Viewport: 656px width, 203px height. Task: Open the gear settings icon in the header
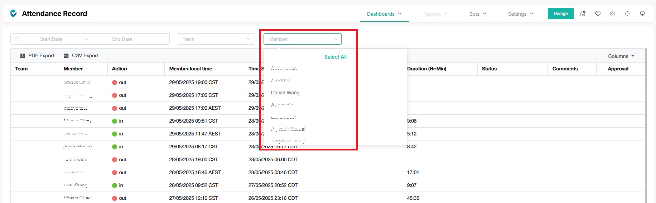[x=612, y=14]
